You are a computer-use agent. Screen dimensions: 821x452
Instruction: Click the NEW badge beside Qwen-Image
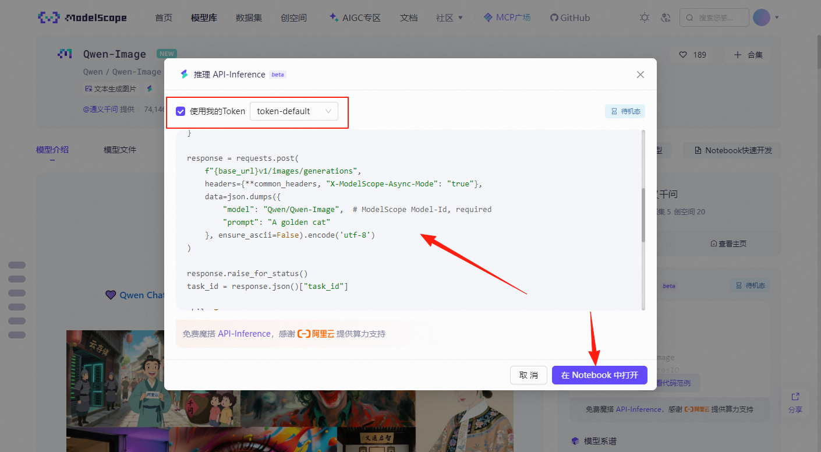(x=167, y=54)
